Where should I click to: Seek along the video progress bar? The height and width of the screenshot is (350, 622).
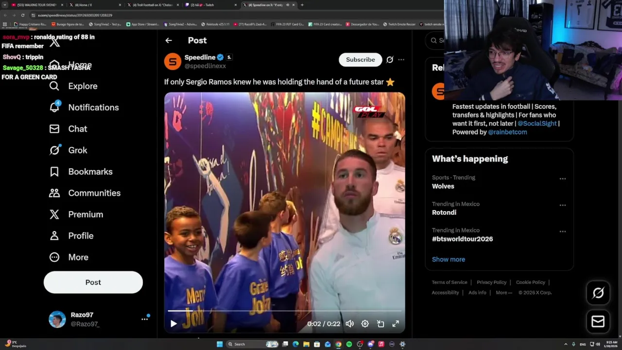pyautogui.click(x=285, y=311)
